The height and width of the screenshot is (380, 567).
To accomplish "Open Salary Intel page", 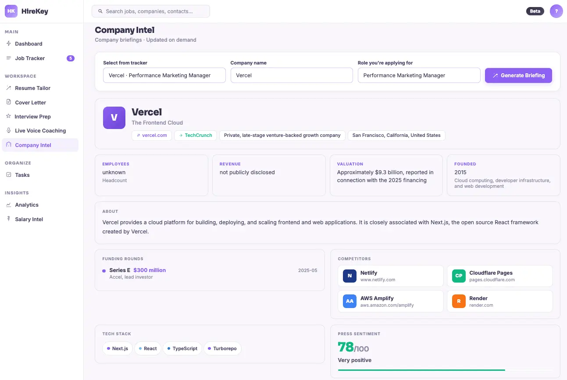I will pos(40,219).
